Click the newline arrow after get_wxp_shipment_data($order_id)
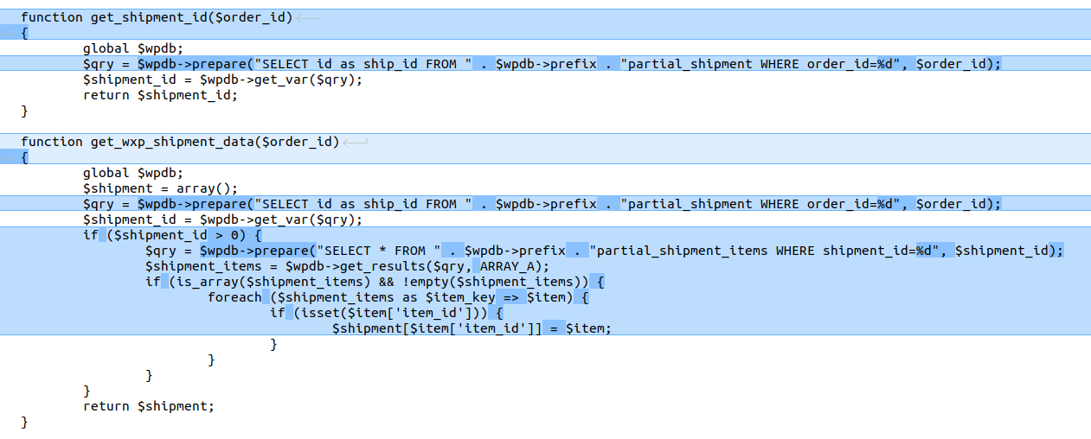 356,142
